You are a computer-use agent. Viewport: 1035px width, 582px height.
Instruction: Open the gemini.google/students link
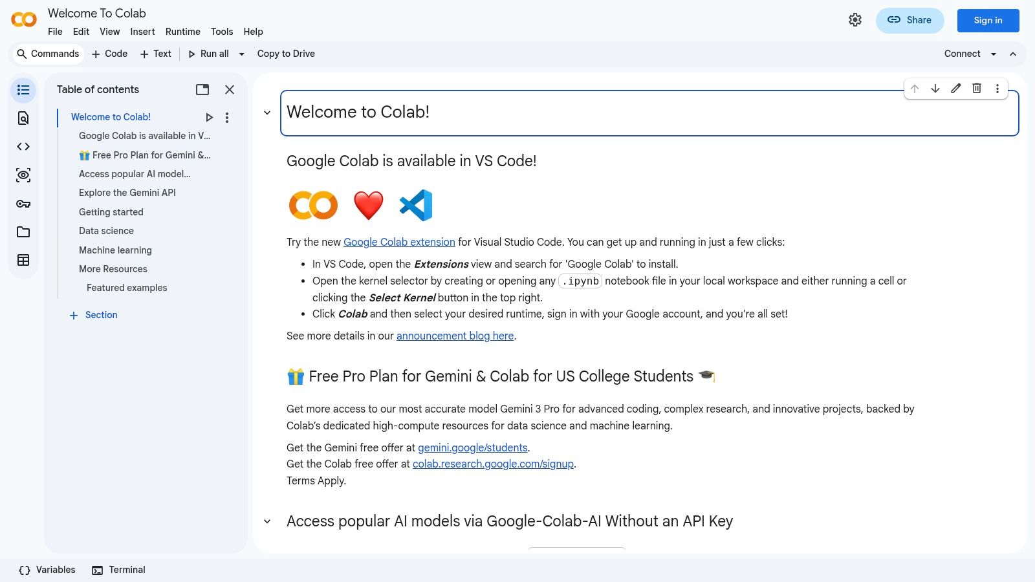click(473, 448)
